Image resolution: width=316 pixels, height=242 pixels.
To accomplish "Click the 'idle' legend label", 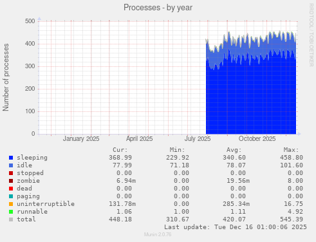I will tap(24, 165).
